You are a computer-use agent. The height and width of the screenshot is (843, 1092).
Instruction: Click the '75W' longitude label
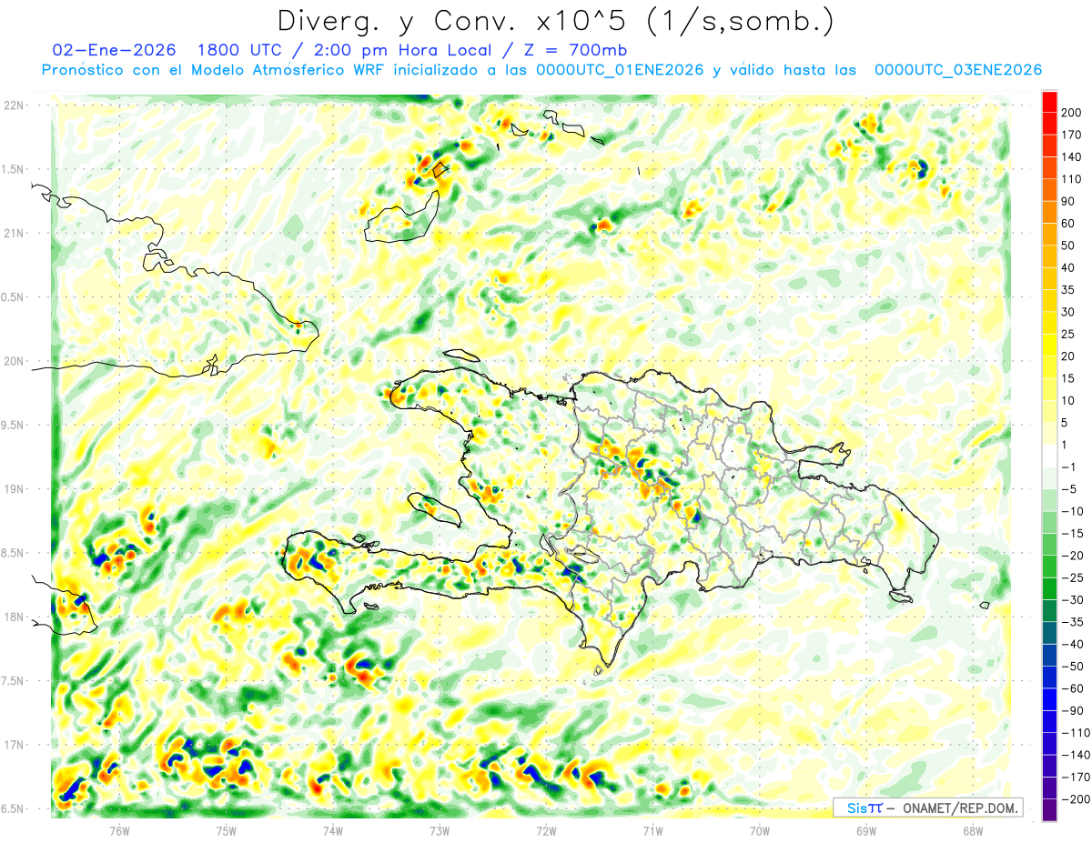226,830
